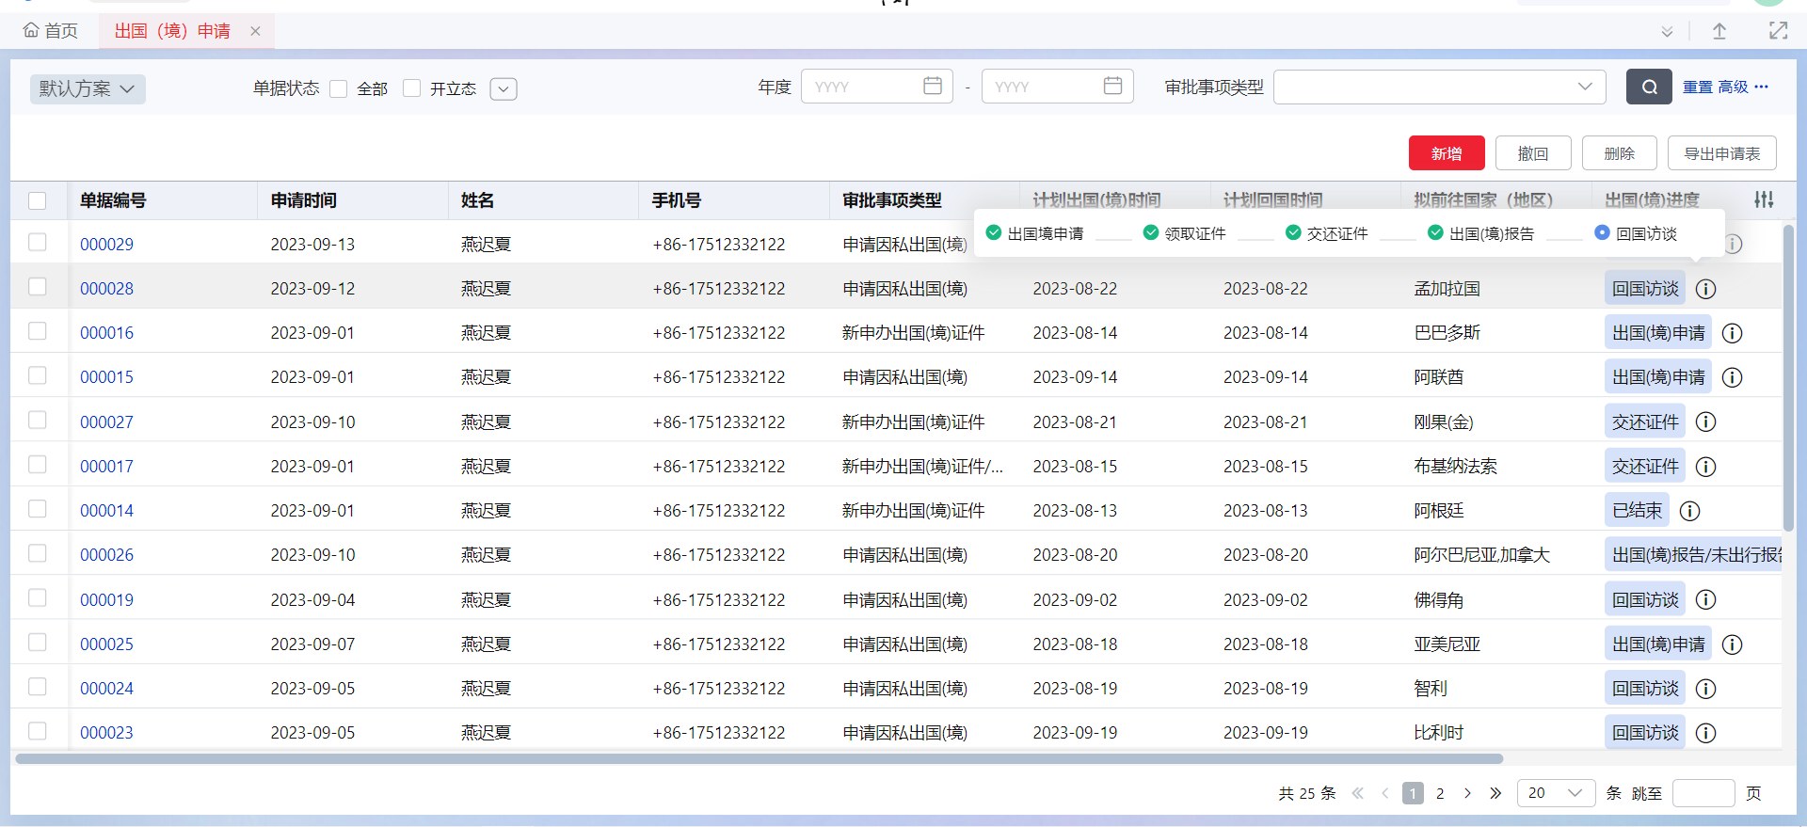Expand the tab list chevron at top right
Image resolution: width=1807 pixels, height=827 pixels.
(x=1667, y=31)
